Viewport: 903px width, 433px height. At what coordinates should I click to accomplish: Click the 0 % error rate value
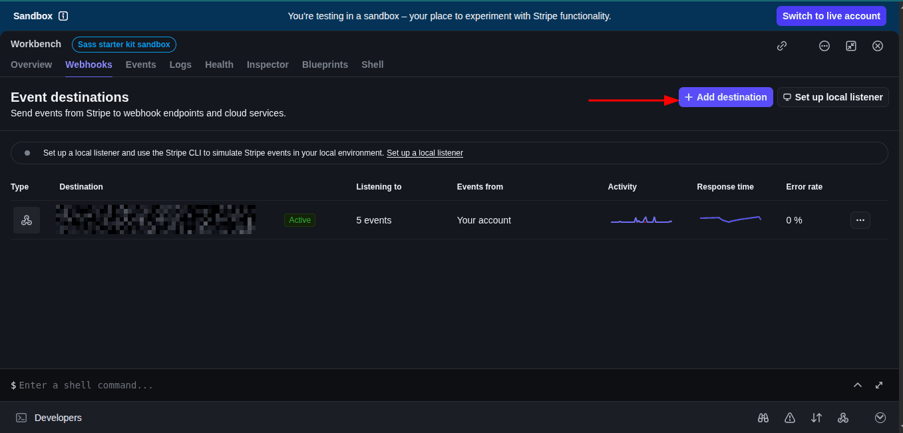pos(794,220)
